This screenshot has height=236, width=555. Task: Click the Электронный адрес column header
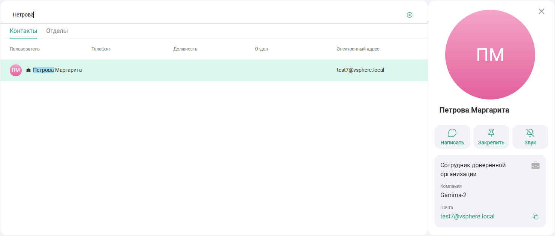click(x=358, y=49)
